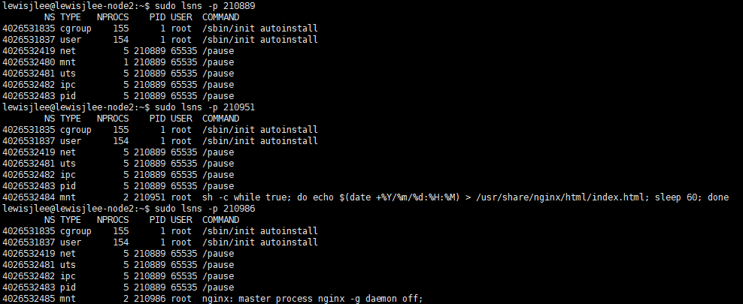This screenshot has height=304, width=743.
Task: Select 'ipc' type in second table
Action: pos(68,175)
